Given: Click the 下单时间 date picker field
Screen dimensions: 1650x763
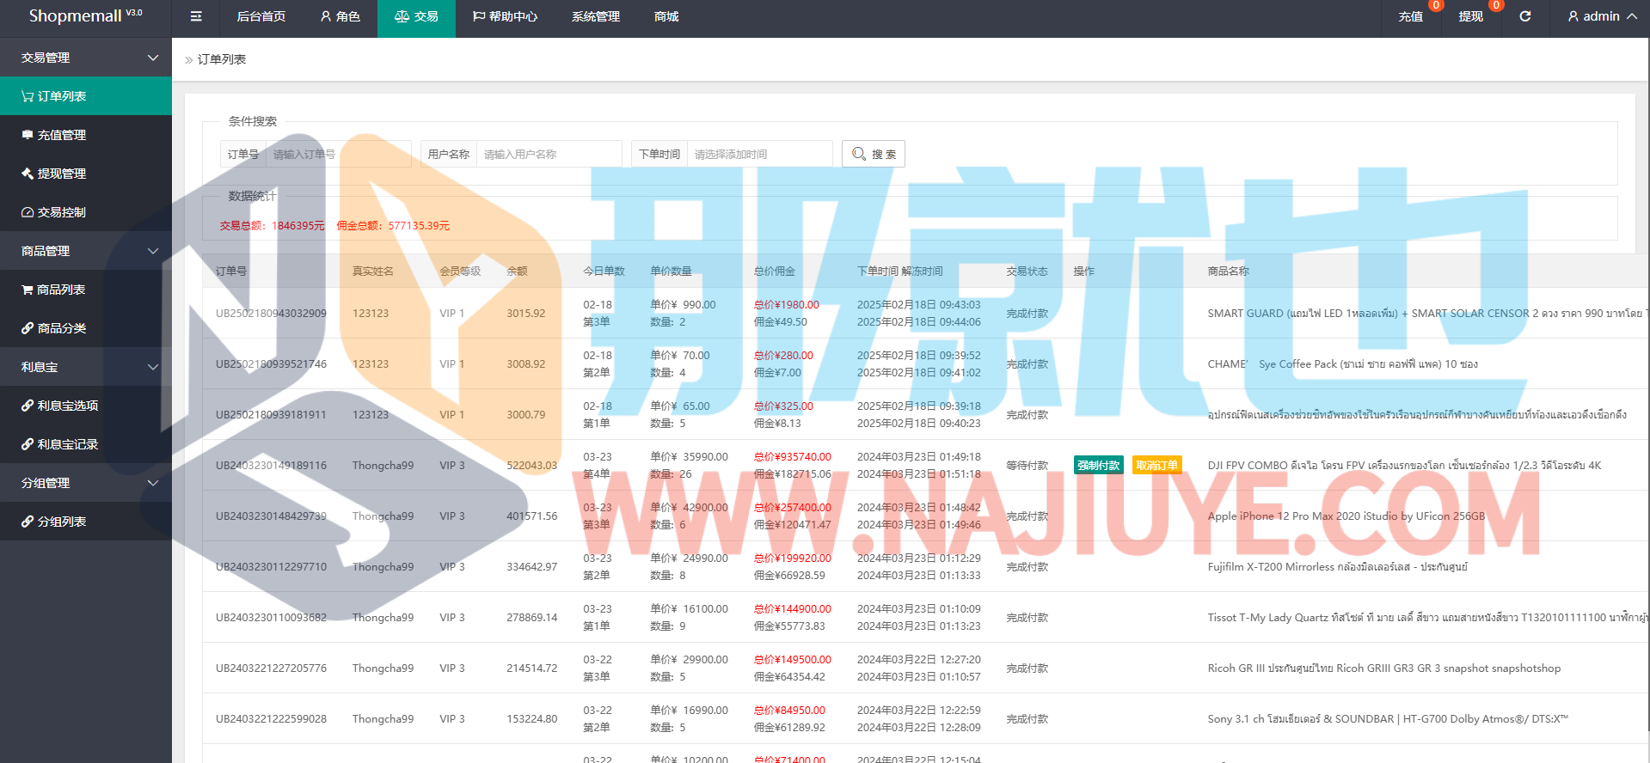Looking at the screenshot, I should click(x=759, y=154).
